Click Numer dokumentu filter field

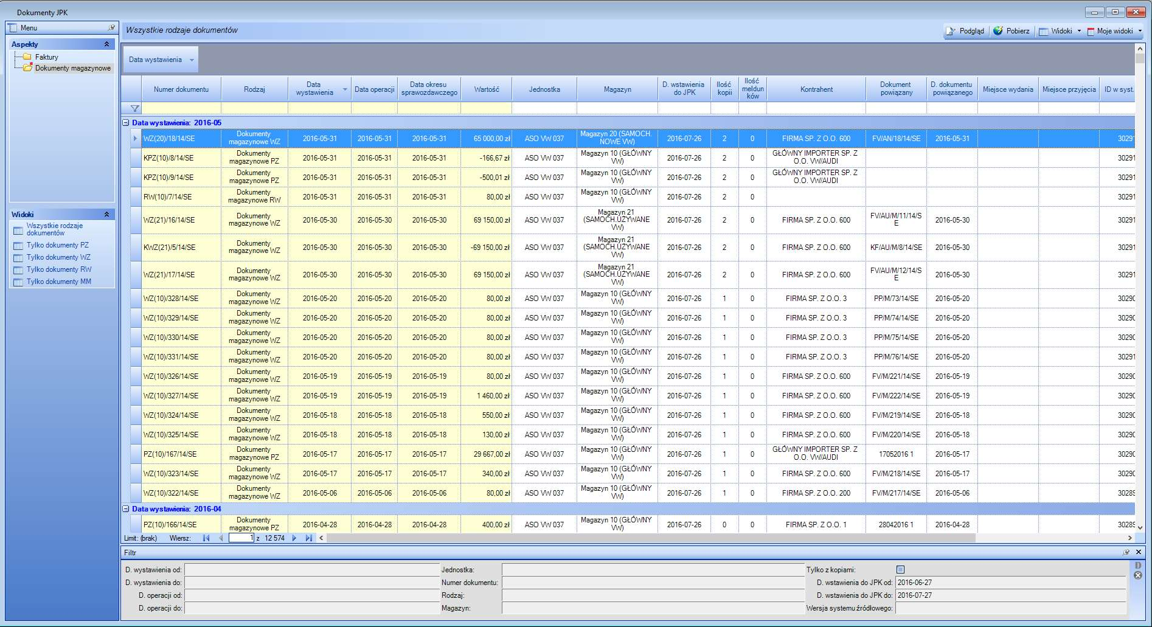(653, 583)
